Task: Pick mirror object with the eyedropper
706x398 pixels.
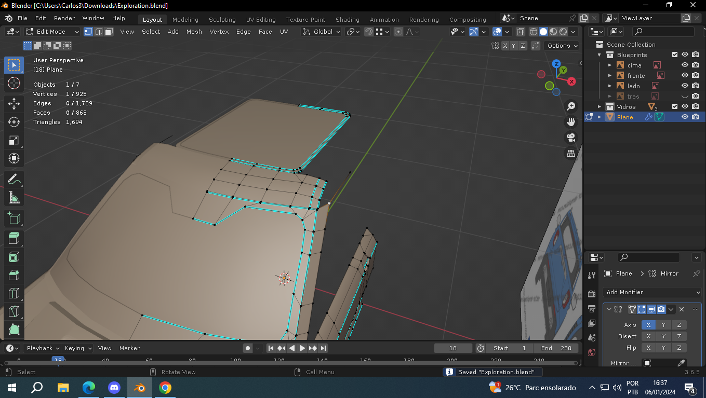Action: click(x=681, y=363)
